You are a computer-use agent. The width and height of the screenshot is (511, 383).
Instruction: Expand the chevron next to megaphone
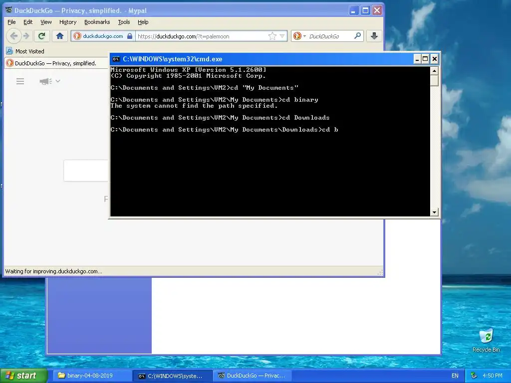(58, 81)
